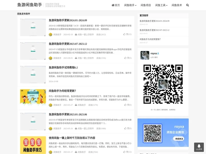Click 欢迎关注 button in blue banner
The width and height of the screenshot is (206, 154).
point(179,139)
